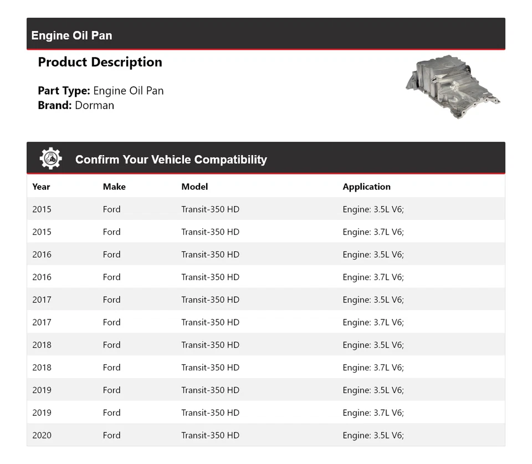The image size is (532, 464).
Task: Click the Part Type: Engine Oil Pan line
Action: click(100, 90)
